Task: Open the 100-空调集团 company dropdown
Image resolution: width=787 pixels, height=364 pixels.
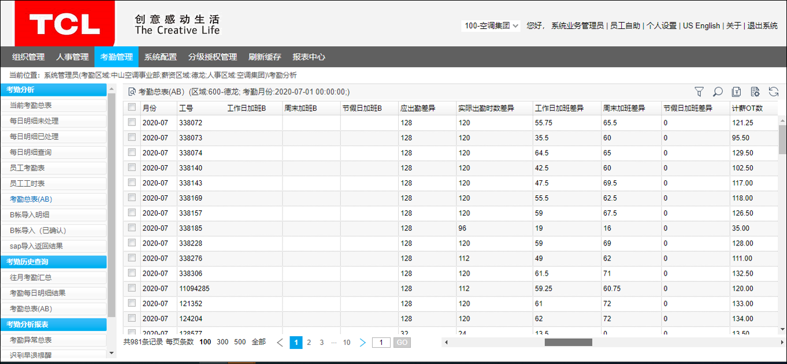Action: click(x=492, y=25)
